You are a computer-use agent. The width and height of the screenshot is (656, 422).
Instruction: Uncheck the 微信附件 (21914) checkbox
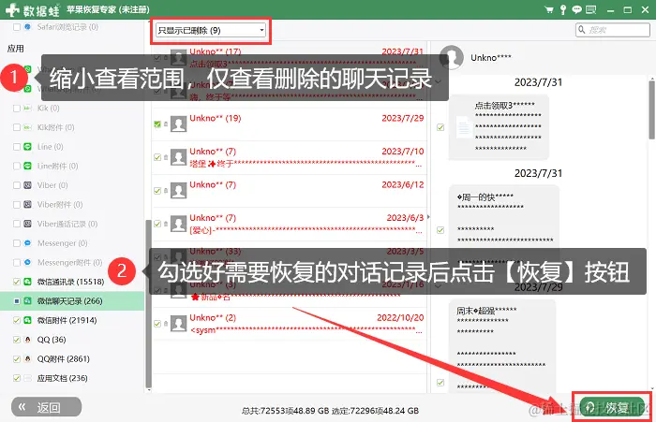pyautogui.click(x=17, y=320)
